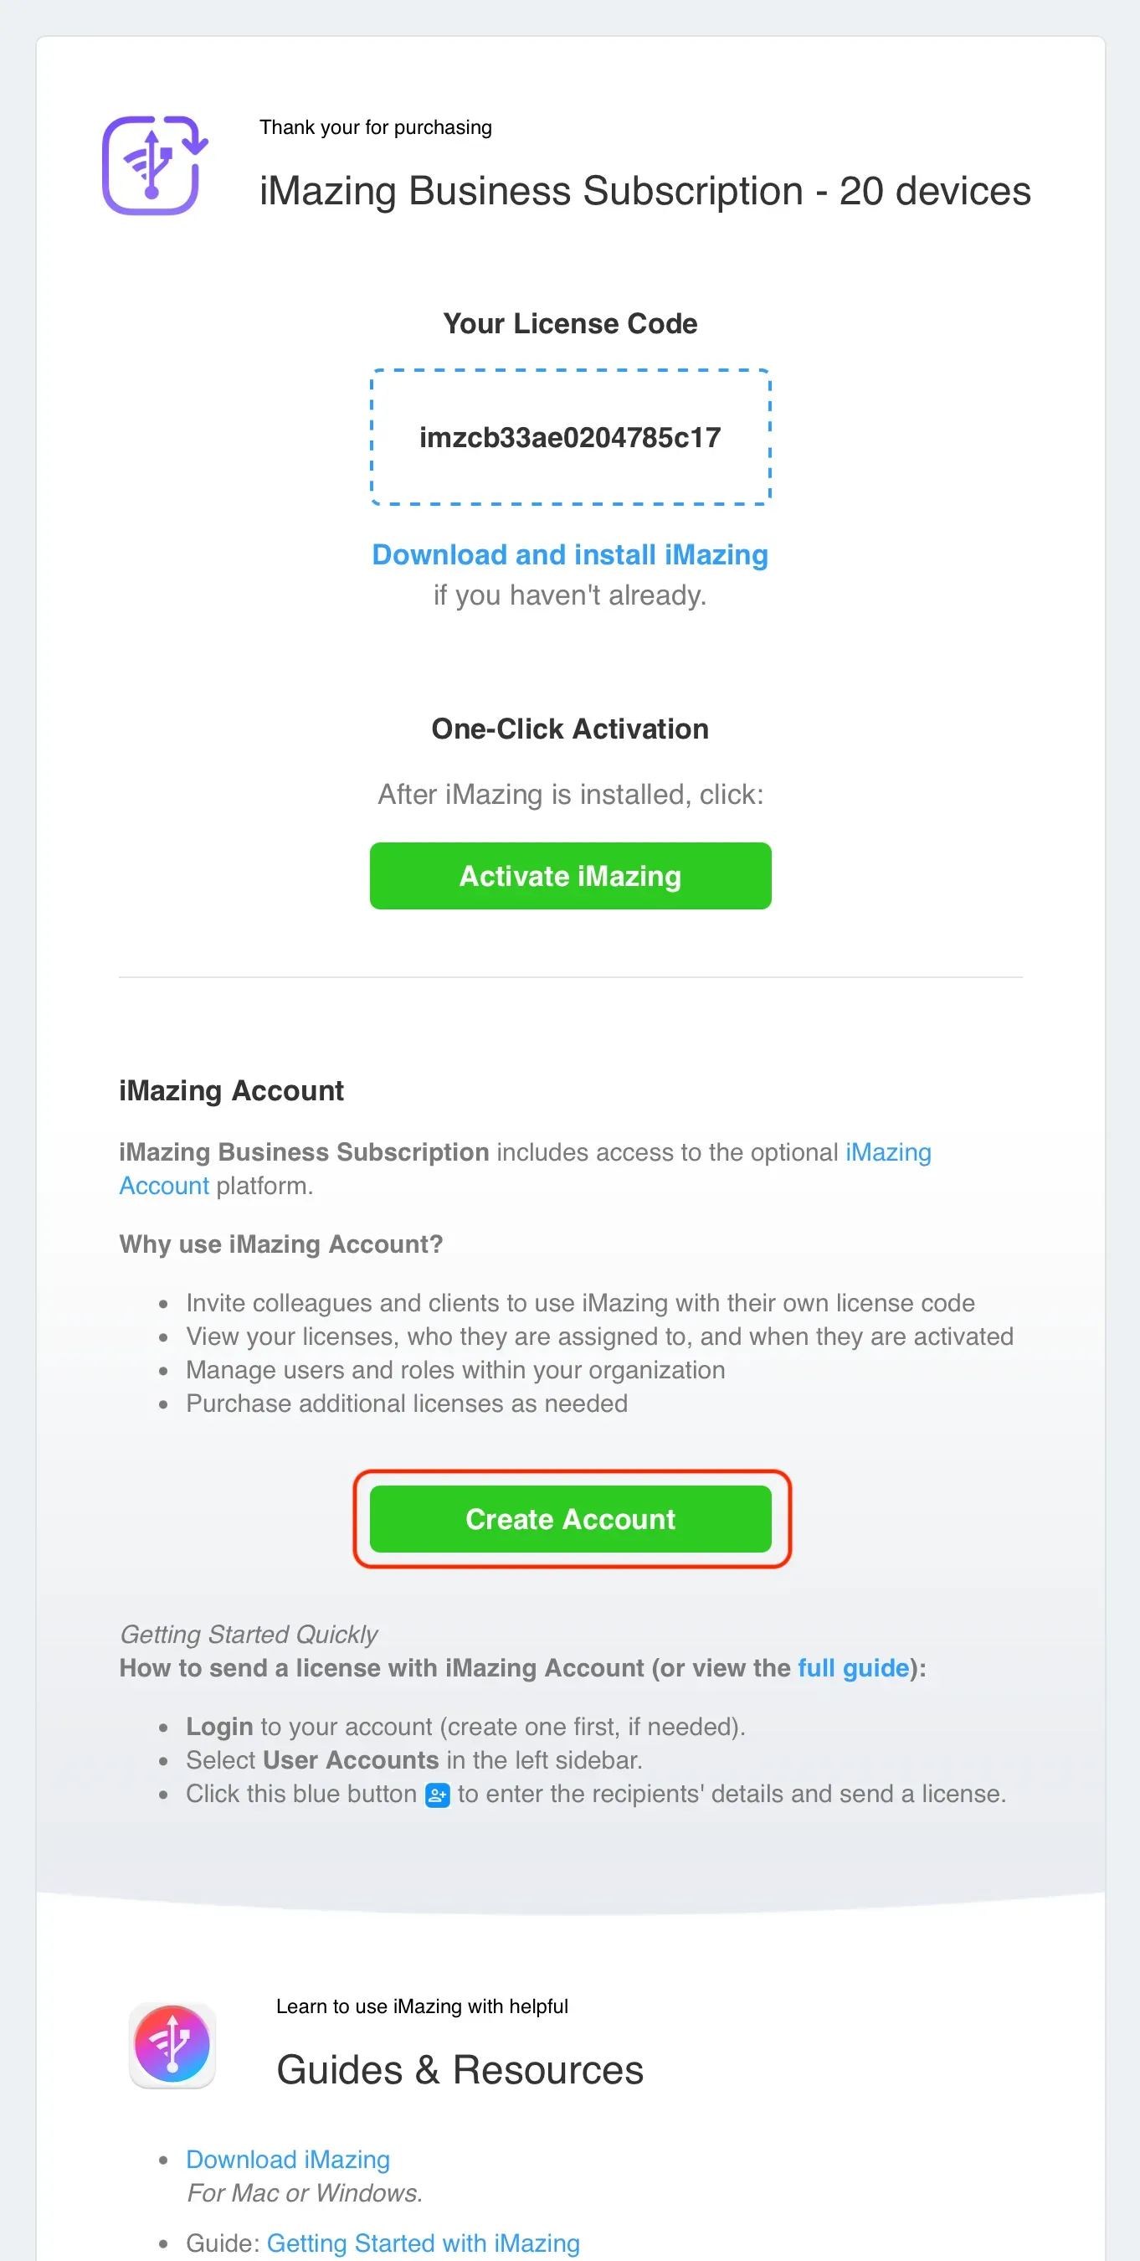Open the full guide link

[x=852, y=1667]
